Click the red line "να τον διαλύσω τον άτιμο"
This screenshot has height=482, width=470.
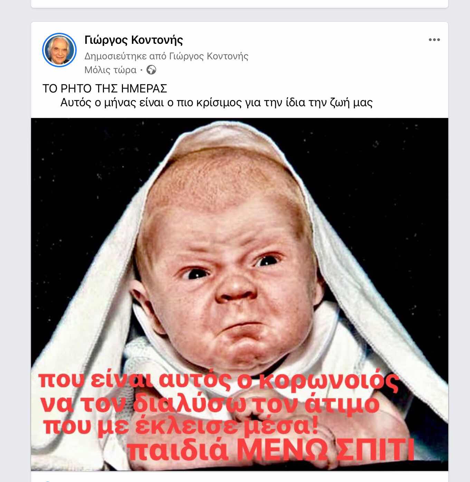[x=210, y=404]
